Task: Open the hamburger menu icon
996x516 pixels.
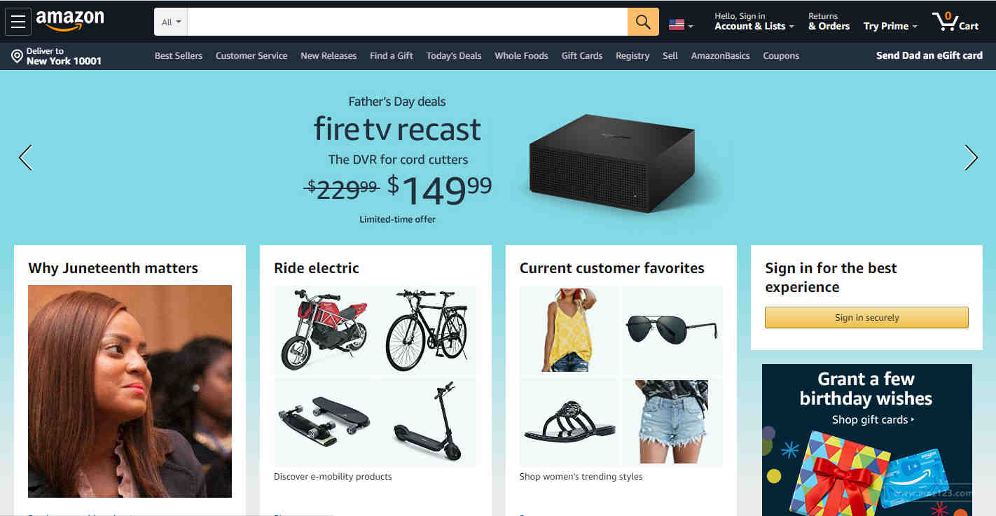Action: click(x=18, y=22)
